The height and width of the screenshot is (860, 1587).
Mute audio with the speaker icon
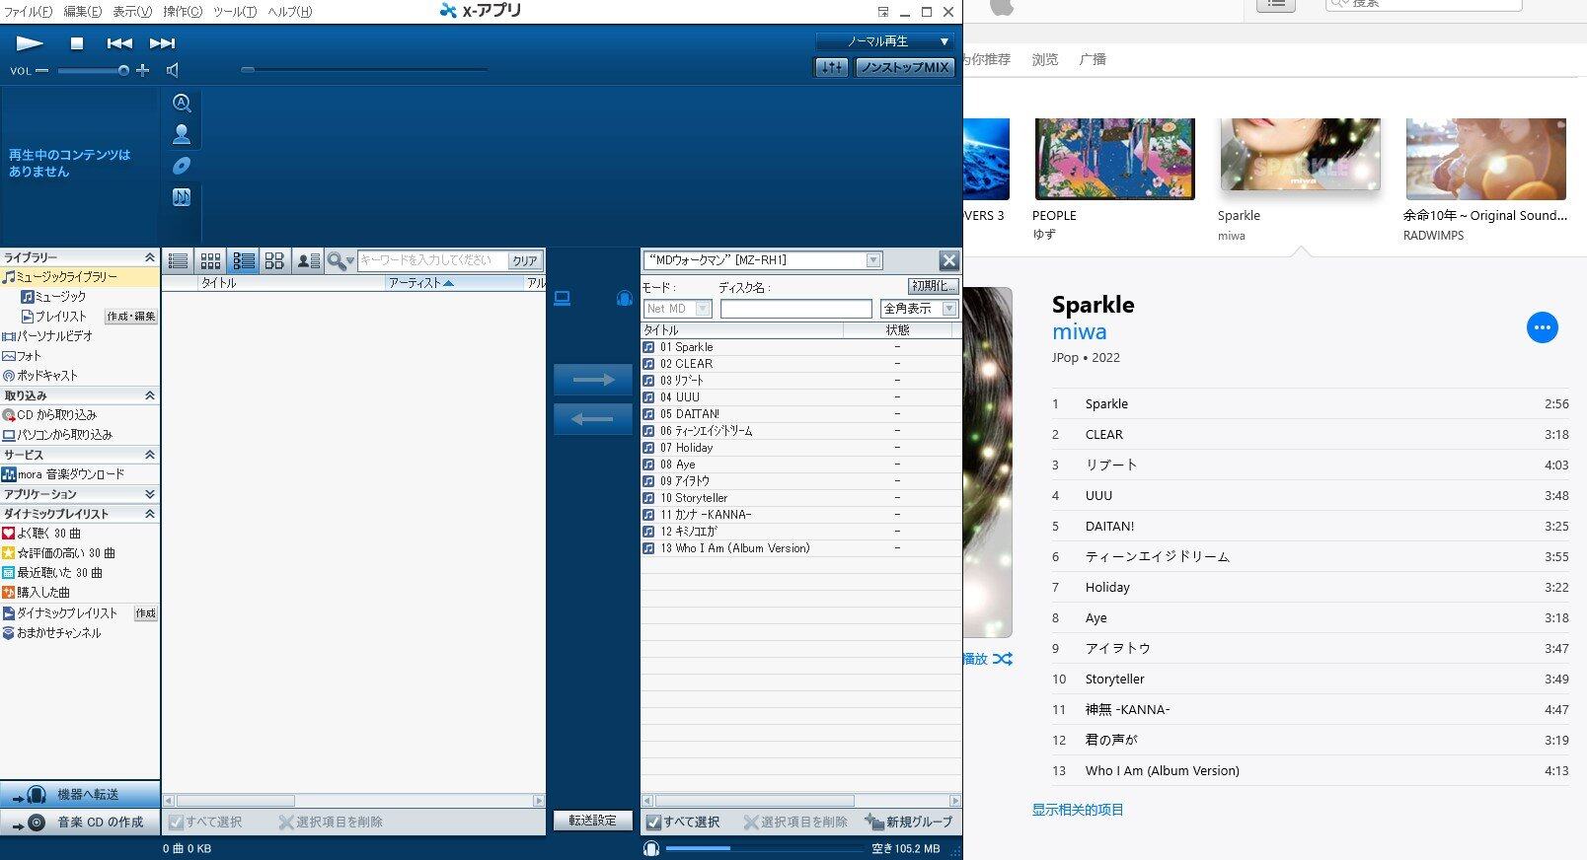coord(173,70)
